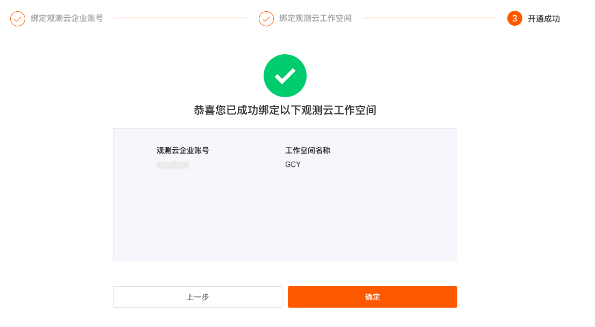Select the 绑定观测云工作空间 step label

(315, 18)
